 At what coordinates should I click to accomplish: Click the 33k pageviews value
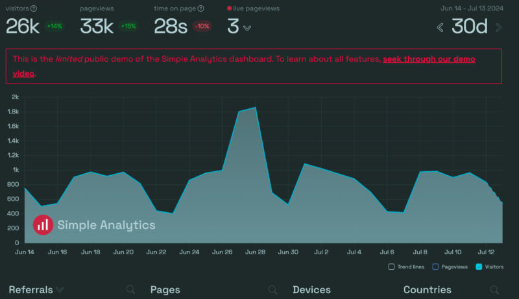pyautogui.click(x=97, y=27)
